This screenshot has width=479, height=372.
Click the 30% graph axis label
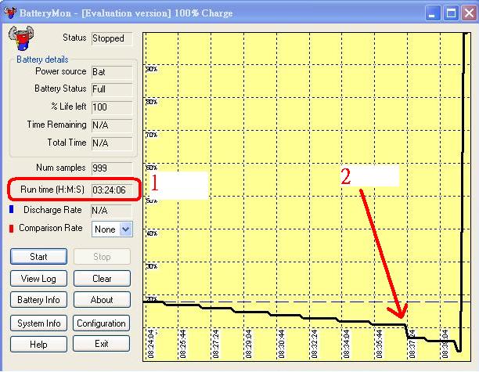152,266
